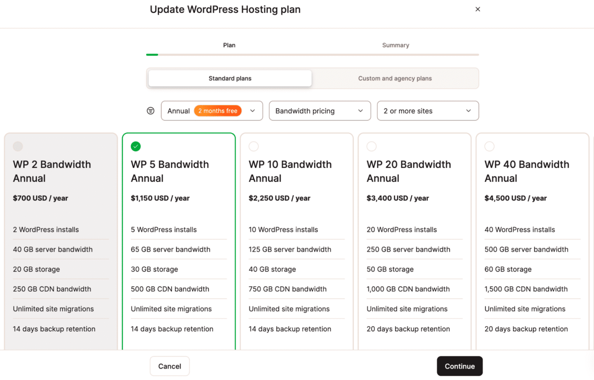Click the chevron on Bandwidth pricing selector
The image size is (594, 380).
[360, 111]
